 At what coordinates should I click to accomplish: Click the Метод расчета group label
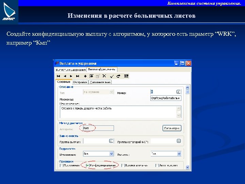pyautogui.click(x=71, y=123)
